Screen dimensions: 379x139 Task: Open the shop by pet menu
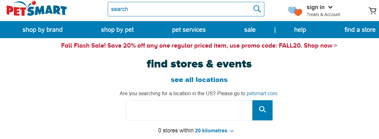coord(117,30)
